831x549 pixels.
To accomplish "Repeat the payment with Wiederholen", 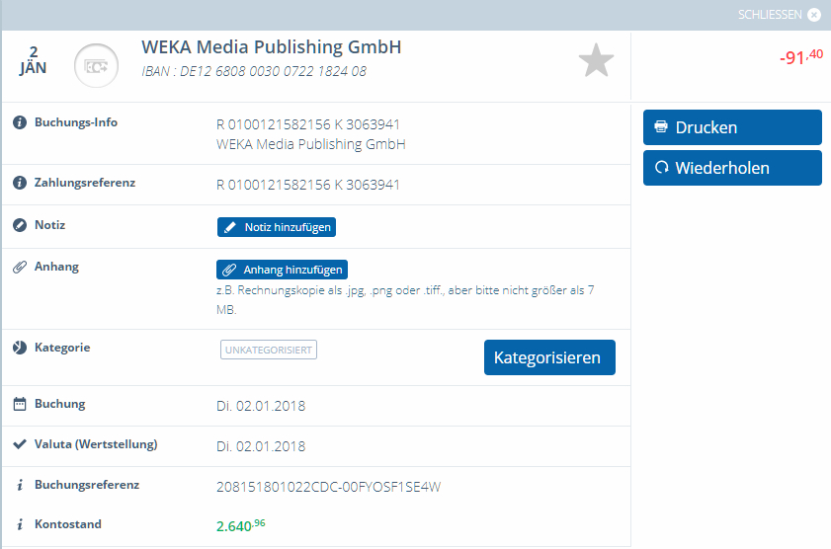I will pos(732,168).
